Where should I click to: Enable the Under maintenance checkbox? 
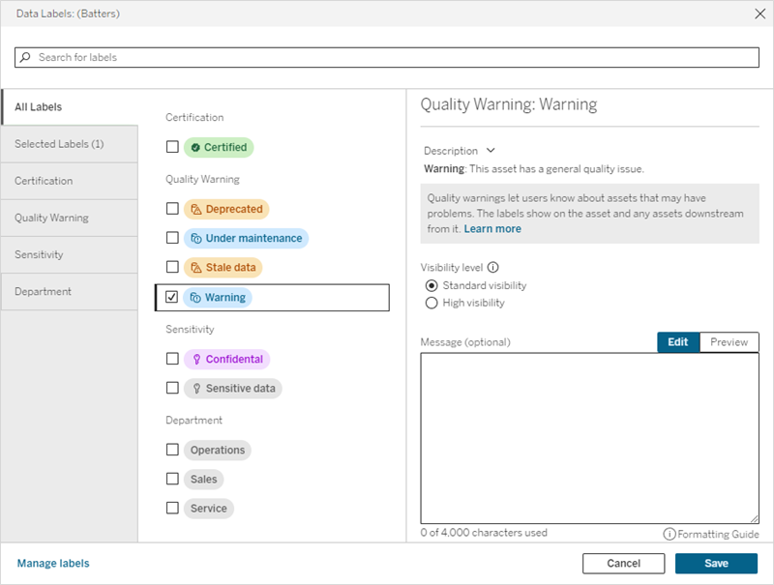click(x=172, y=238)
